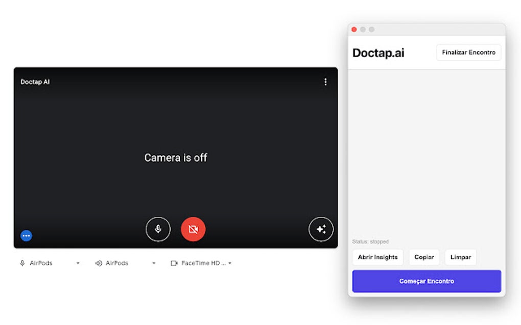Click the microphone icon beside AirPods
The height and width of the screenshot is (325, 521).
coord(22,263)
